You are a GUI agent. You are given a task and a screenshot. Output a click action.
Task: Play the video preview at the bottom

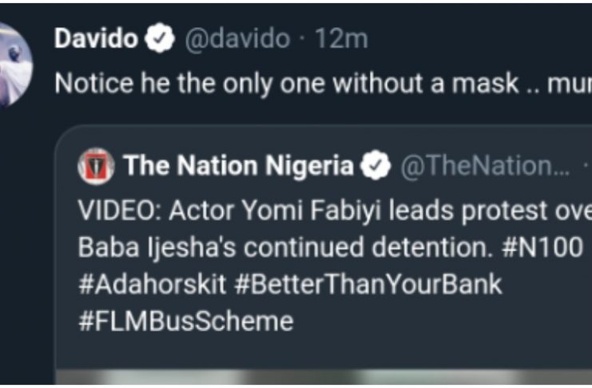click(x=320, y=377)
